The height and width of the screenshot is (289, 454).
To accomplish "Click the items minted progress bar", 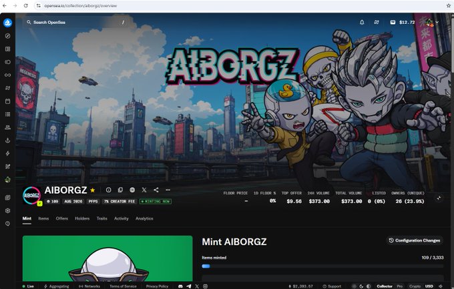I will point(322,266).
